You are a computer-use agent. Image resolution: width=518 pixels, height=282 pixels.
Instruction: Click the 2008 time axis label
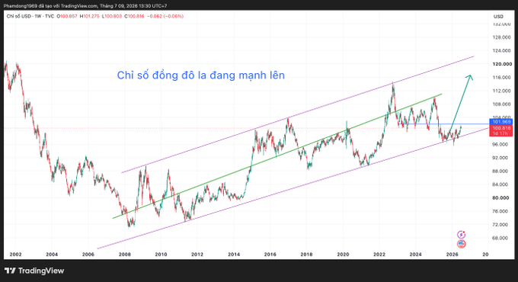[x=124, y=255]
